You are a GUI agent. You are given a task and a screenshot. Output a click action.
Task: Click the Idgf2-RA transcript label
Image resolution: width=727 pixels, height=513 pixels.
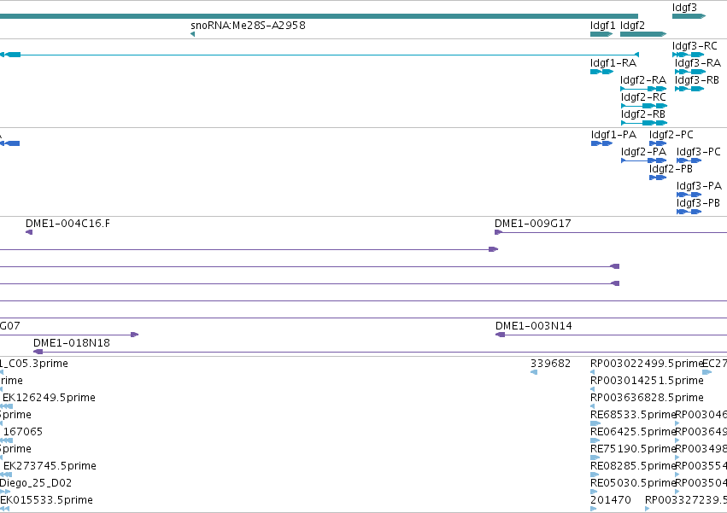(x=643, y=80)
